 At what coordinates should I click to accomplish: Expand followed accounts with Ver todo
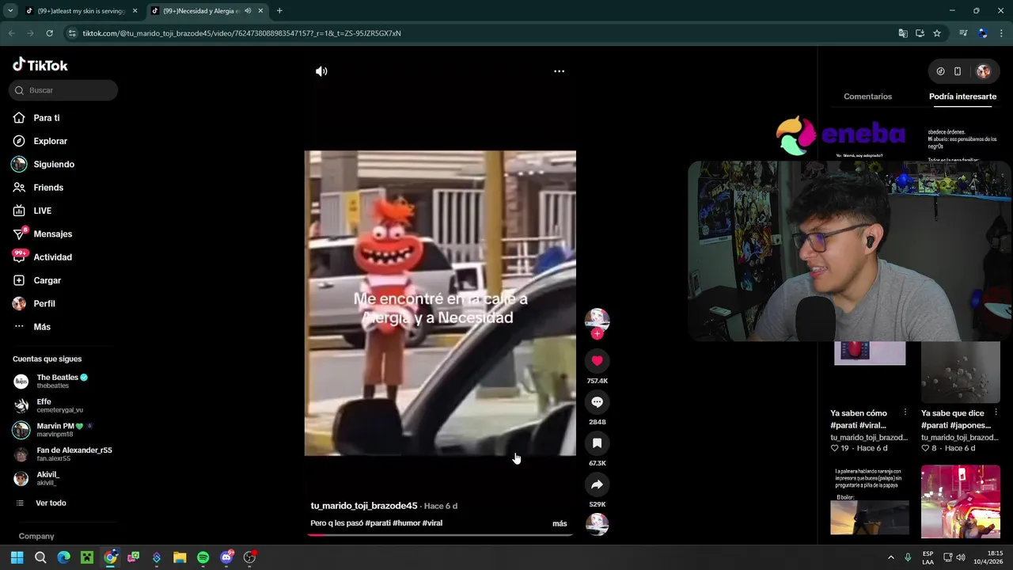tap(51, 503)
